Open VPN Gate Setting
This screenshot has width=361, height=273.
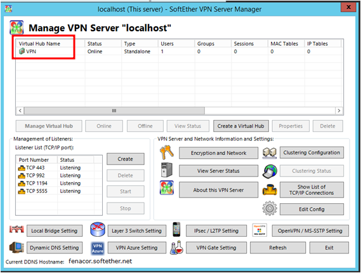[x=216, y=248]
